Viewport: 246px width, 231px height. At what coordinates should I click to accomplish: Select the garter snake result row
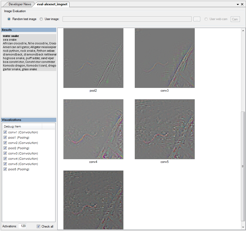(29, 69)
